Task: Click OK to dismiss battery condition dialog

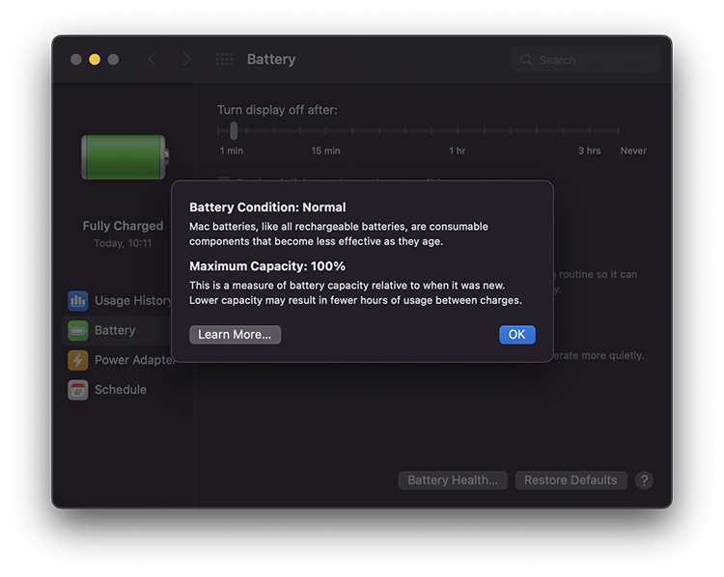Action: point(516,334)
